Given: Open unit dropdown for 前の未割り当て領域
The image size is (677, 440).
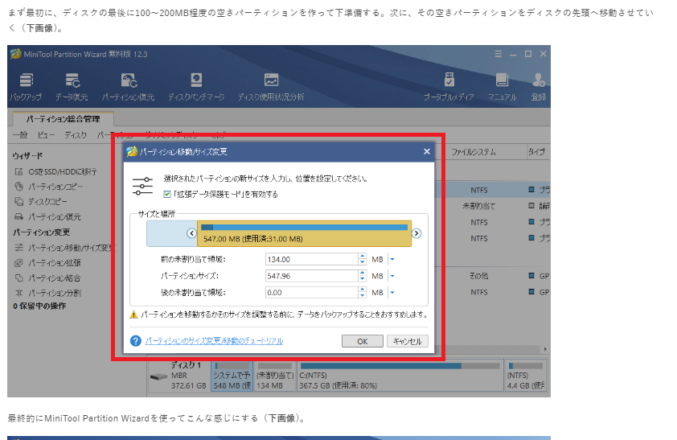Looking at the screenshot, I should pyautogui.click(x=392, y=260).
